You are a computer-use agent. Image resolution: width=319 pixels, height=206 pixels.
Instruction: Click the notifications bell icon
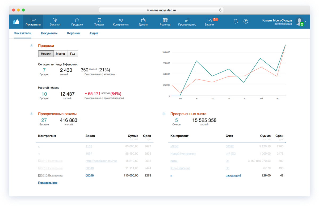236,21
